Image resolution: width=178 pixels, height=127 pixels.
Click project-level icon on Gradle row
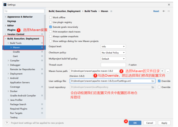pos(42,52)
